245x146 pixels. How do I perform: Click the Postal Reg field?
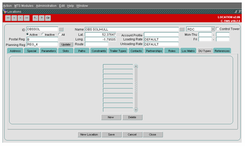tap(42, 39)
